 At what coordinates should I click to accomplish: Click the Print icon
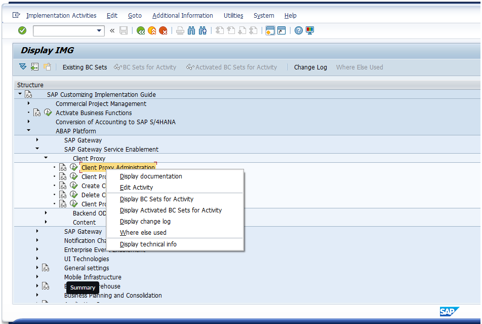coord(180,30)
